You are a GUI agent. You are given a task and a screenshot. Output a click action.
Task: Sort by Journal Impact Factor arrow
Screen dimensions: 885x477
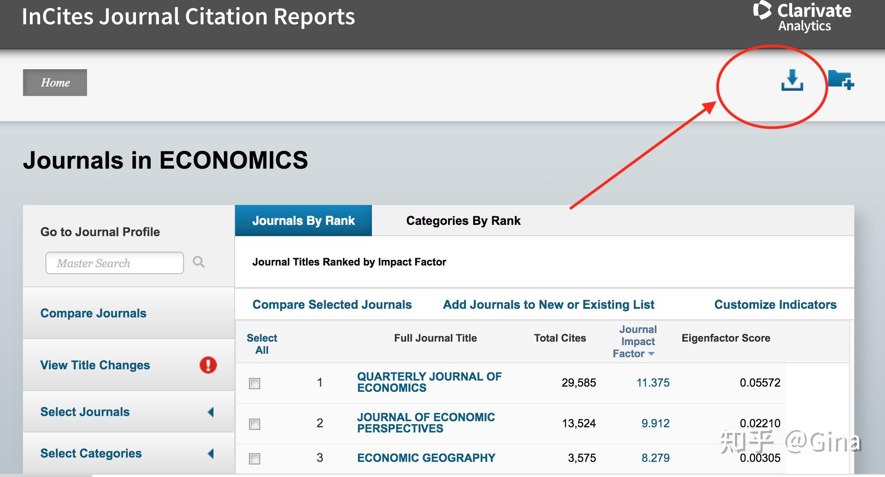(651, 354)
